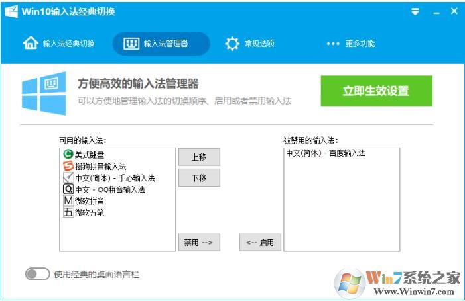465x301 pixels.
Task: Click the home icon in navigation bar
Action: 31,43
